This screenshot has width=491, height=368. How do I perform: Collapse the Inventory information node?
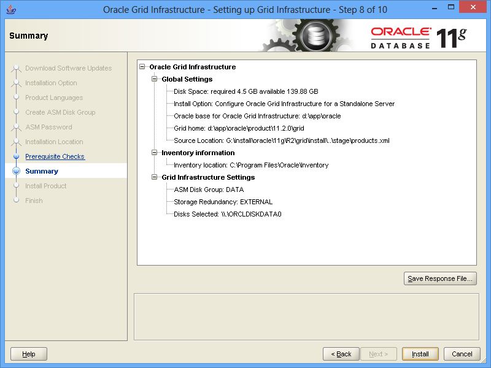pos(155,152)
